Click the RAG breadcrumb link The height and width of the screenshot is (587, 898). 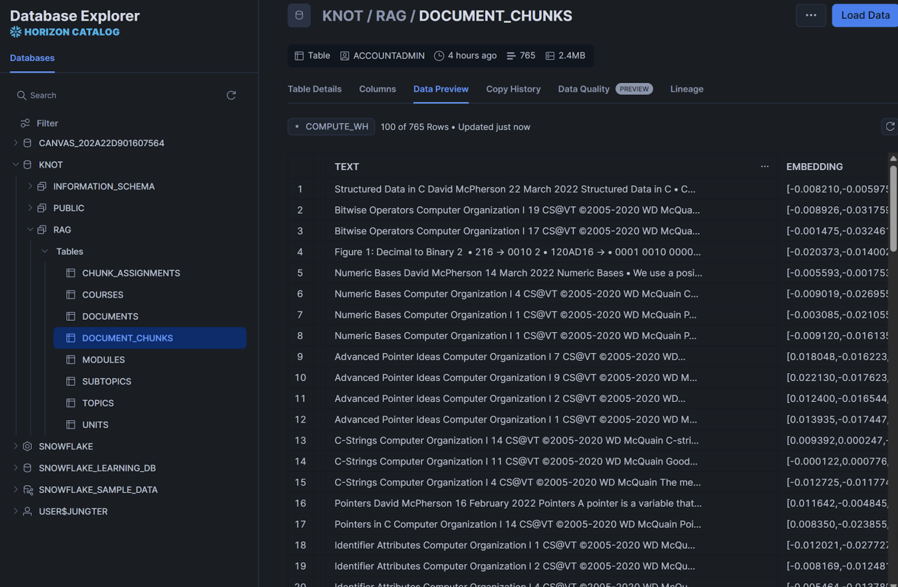391,16
